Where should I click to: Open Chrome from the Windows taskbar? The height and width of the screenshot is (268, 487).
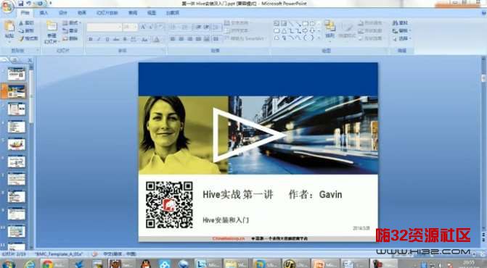[48, 264]
